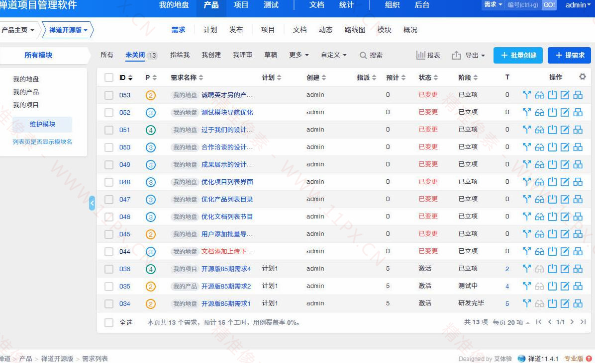Click the 提需求 button
The height and width of the screenshot is (363, 595).
pos(570,55)
